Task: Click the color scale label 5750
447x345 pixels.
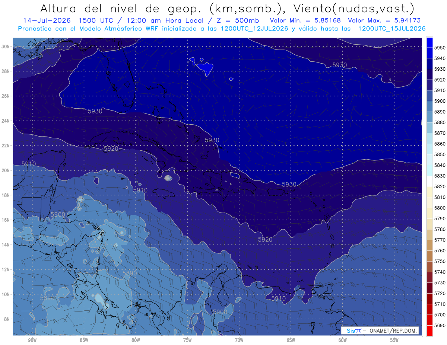Action: click(440, 261)
